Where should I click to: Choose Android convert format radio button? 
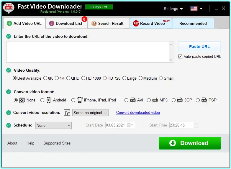(x=42, y=100)
